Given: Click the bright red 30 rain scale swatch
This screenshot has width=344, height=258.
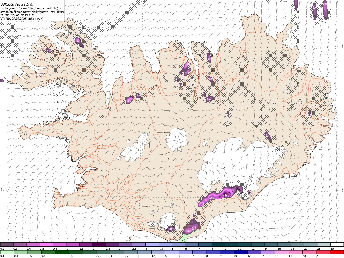Looking at the screenshot, I should coord(336,252).
